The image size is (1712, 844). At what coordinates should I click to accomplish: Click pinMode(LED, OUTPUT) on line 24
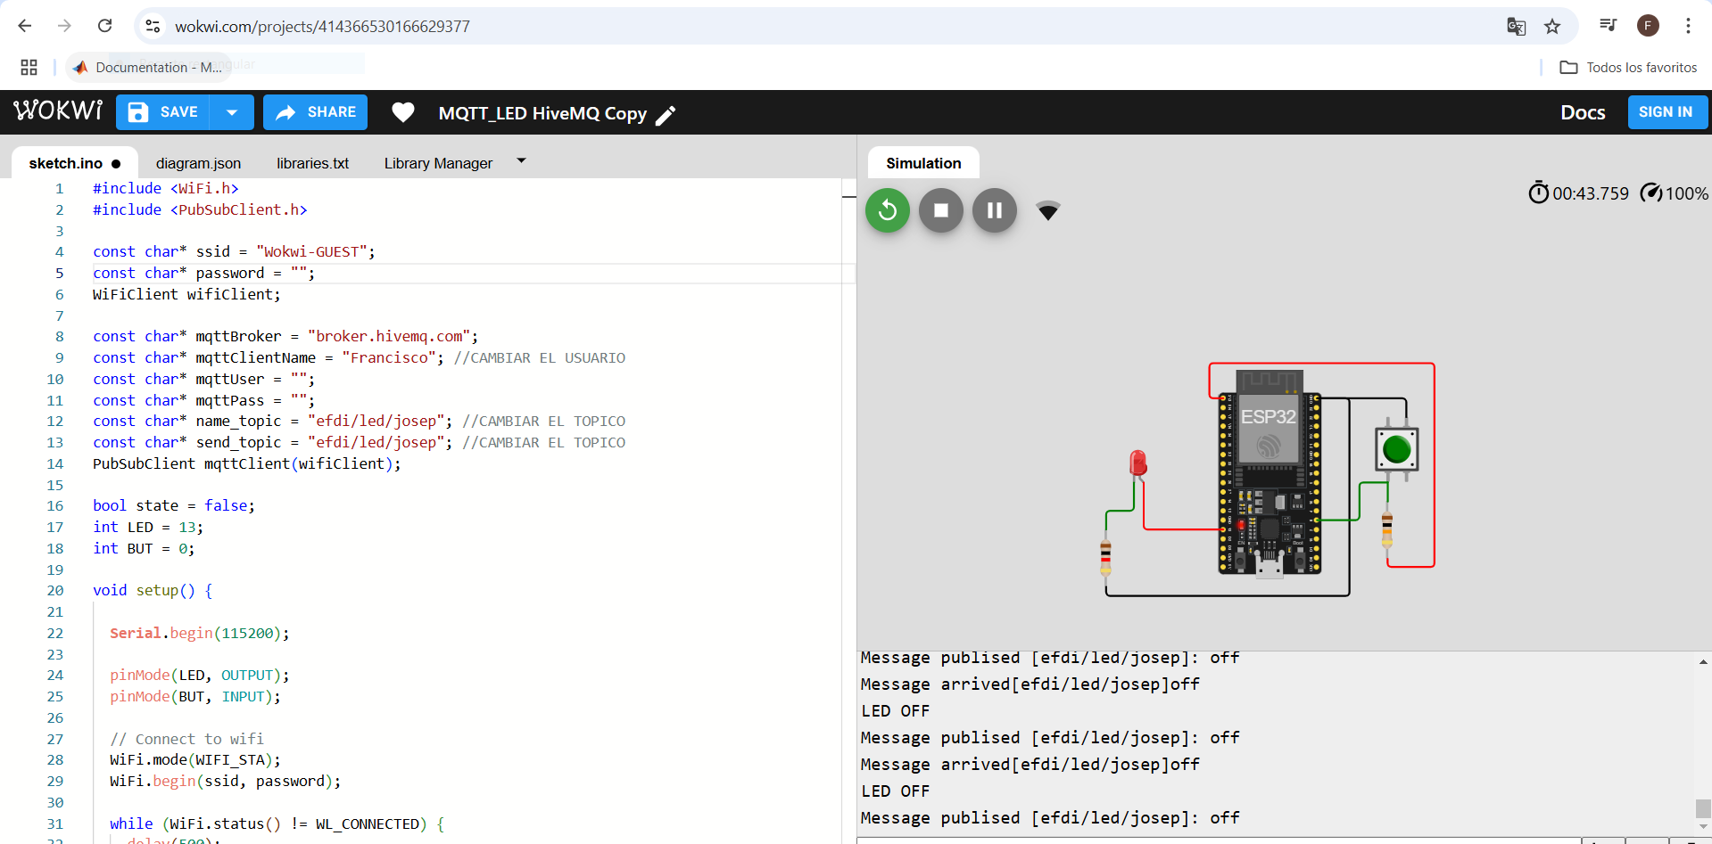(199, 676)
